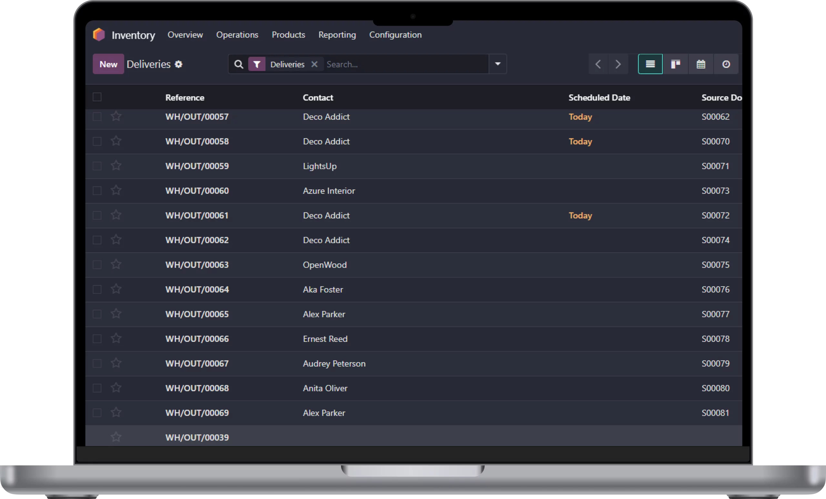The width and height of the screenshot is (826, 499).
Task: Open delivery WH/OUT/00064 record
Action: click(x=197, y=290)
